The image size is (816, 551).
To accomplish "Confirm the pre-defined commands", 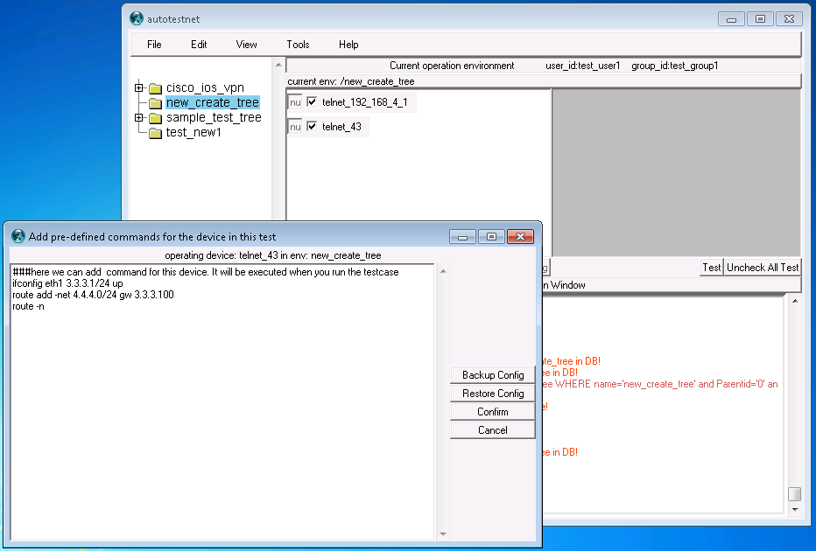I will pyautogui.click(x=492, y=412).
